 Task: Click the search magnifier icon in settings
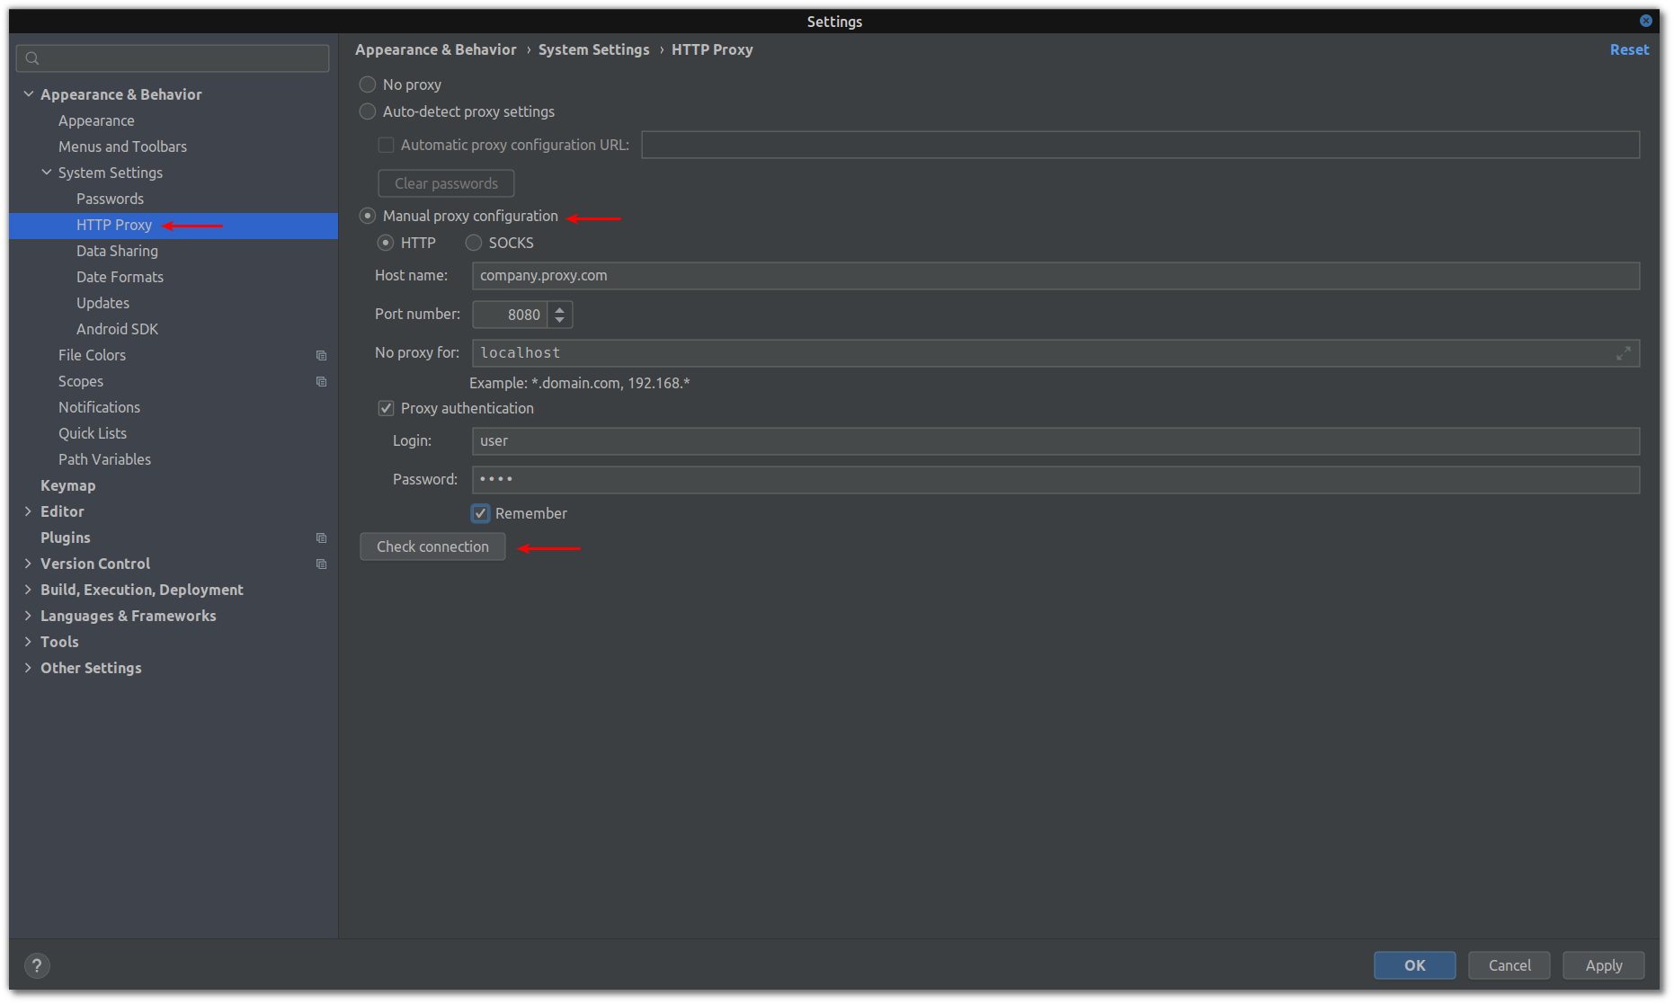[32, 58]
